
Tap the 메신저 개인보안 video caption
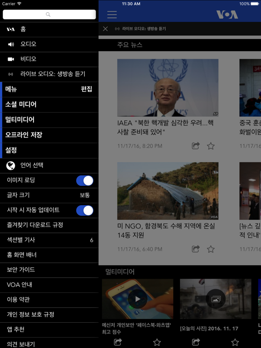pos(136,329)
